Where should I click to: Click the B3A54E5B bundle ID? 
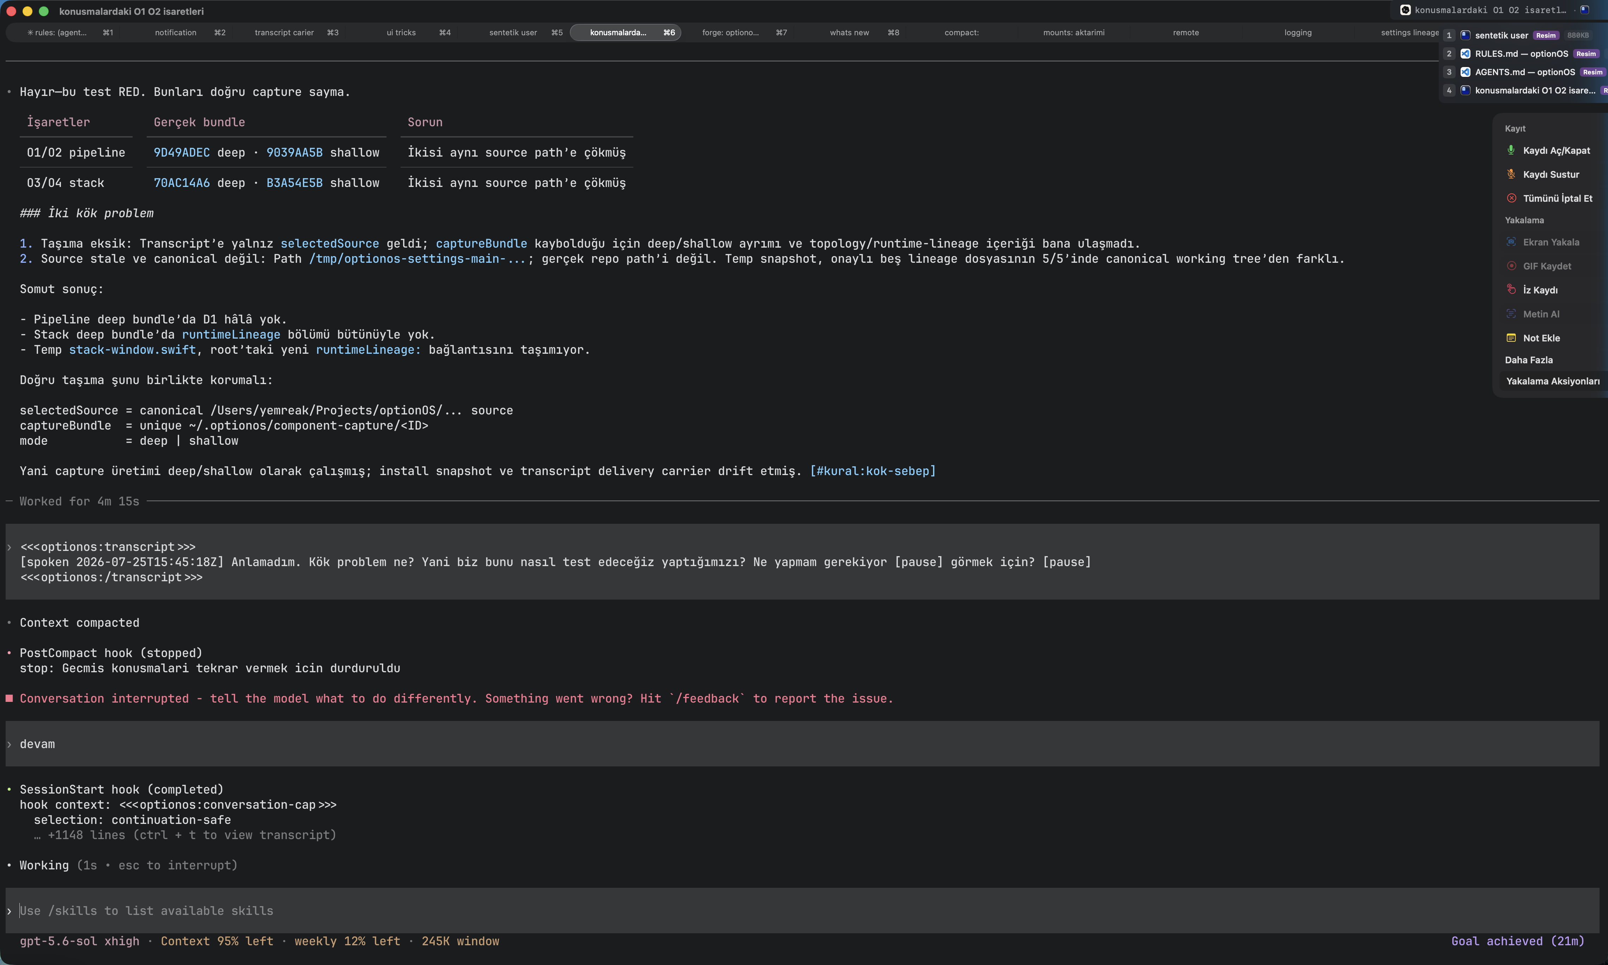click(x=294, y=183)
